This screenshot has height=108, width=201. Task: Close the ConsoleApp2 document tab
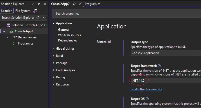[x=80, y=4]
